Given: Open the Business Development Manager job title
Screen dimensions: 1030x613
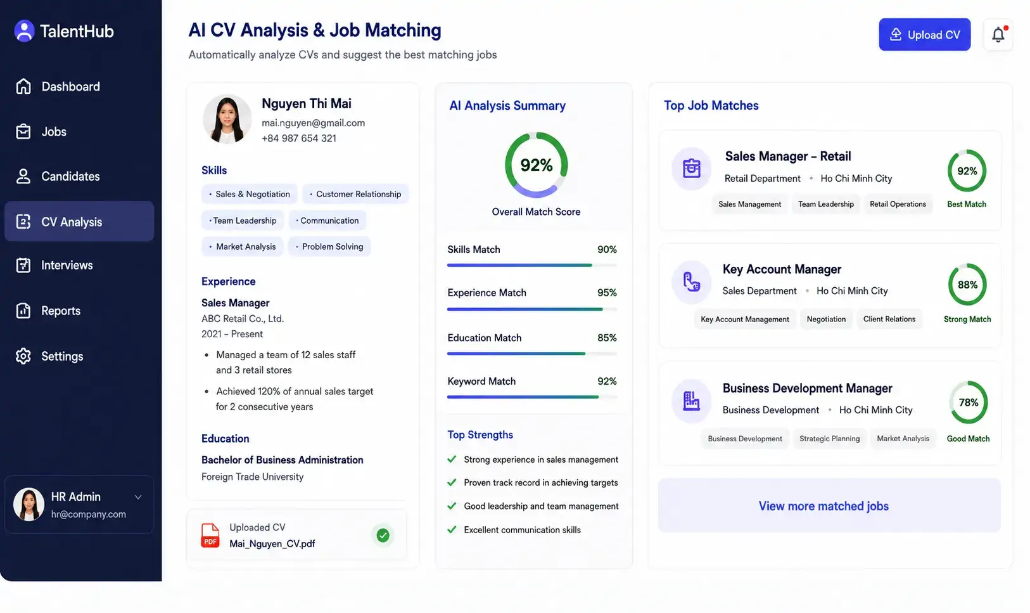Looking at the screenshot, I should pyautogui.click(x=807, y=388).
